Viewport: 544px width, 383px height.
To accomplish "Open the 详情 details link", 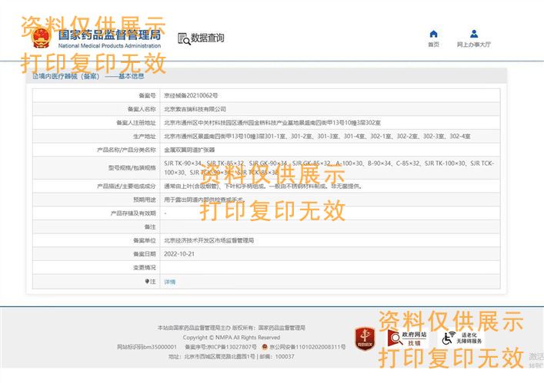I will click(169, 282).
